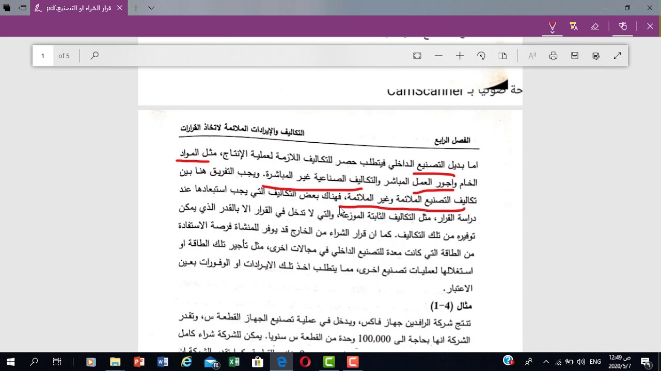The height and width of the screenshot is (371, 661).
Task: Select the text highlighter tool
Action: [x=574, y=26]
